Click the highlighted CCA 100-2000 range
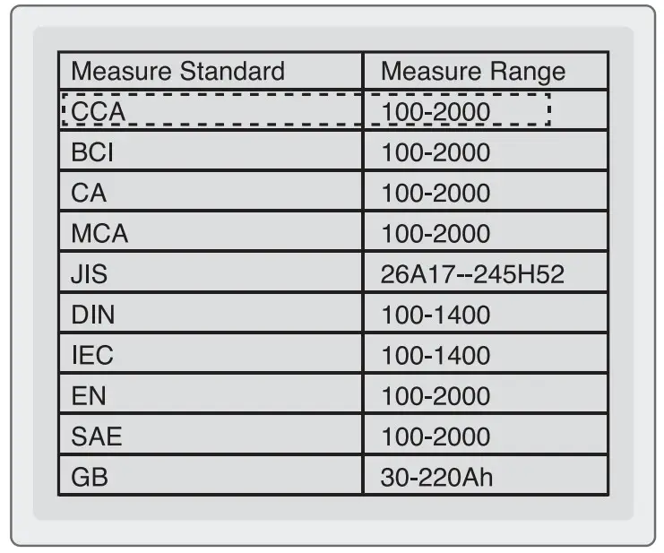The height and width of the screenshot is (553, 664). click(436, 112)
